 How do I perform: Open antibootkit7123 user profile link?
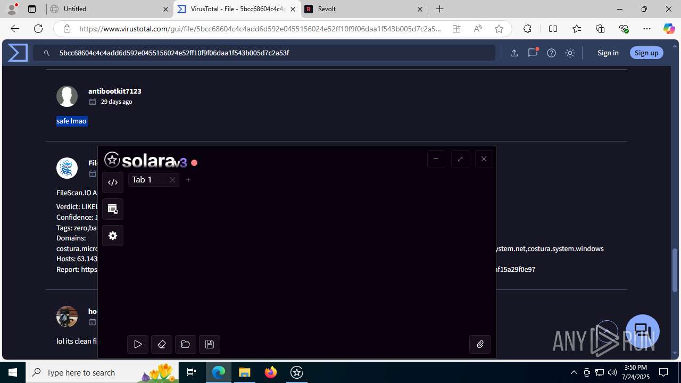point(114,91)
